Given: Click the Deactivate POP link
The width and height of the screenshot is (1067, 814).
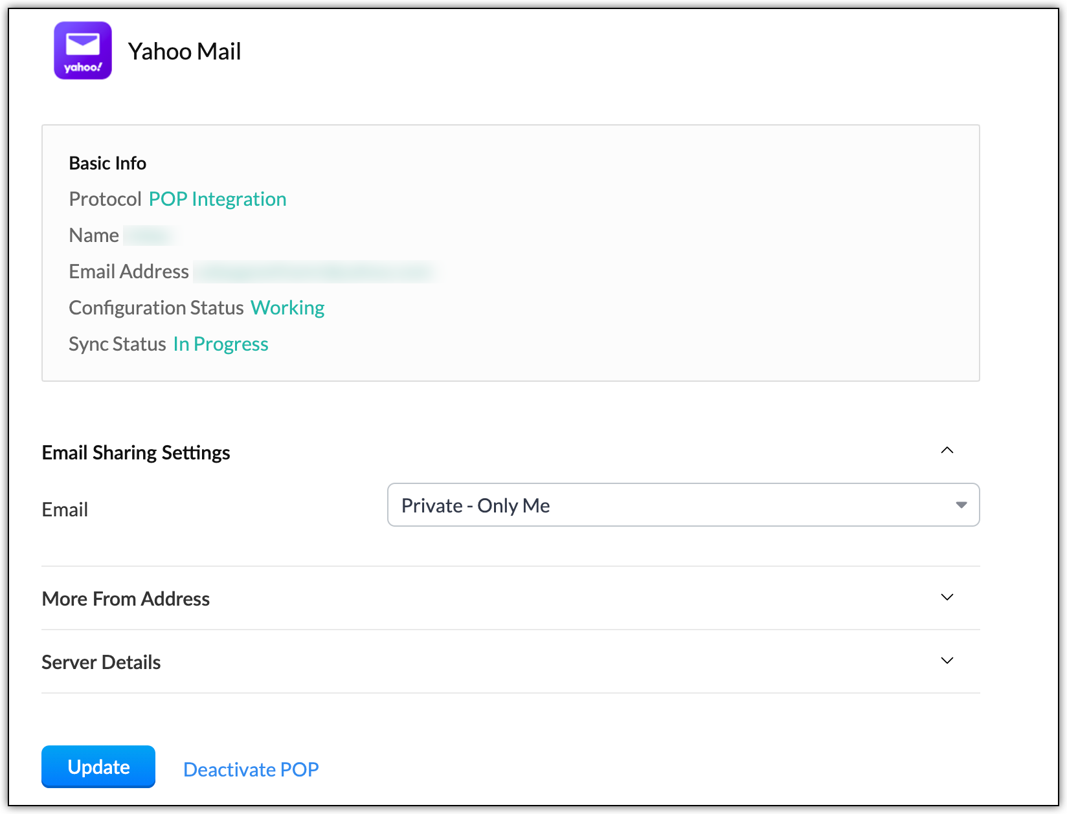Looking at the screenshot, I should 251,769.
